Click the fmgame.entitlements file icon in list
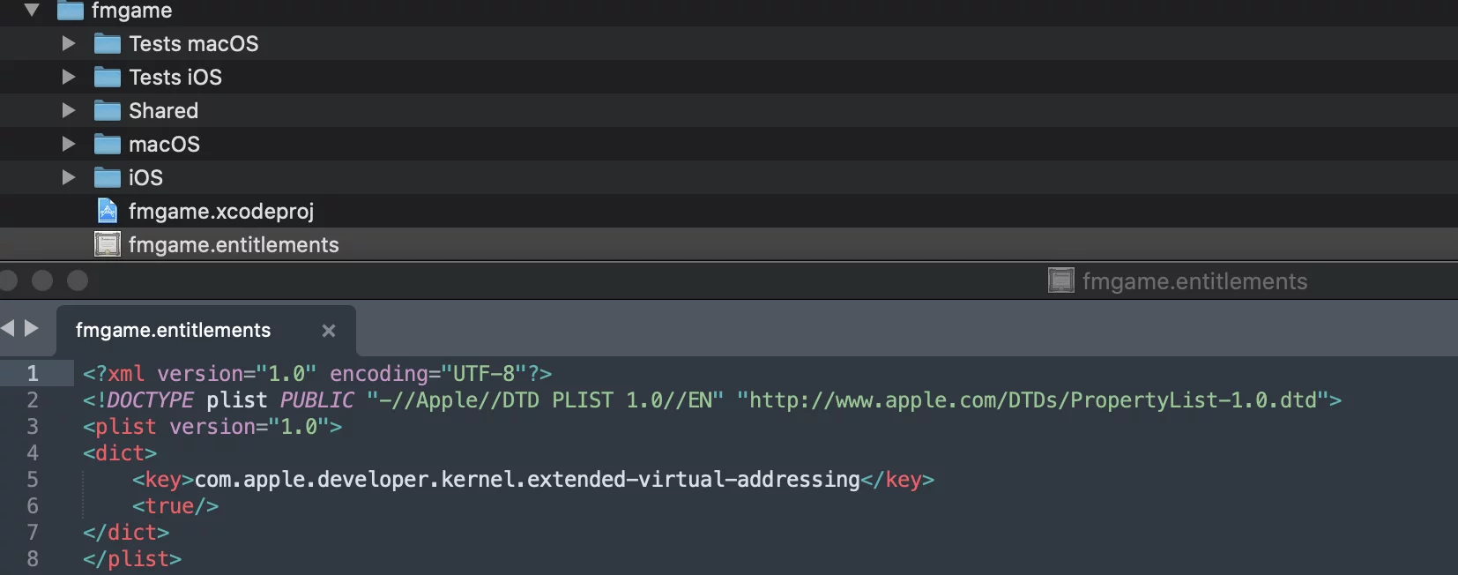This screenshot has width=1458, height=575. [x=107, y=244]
